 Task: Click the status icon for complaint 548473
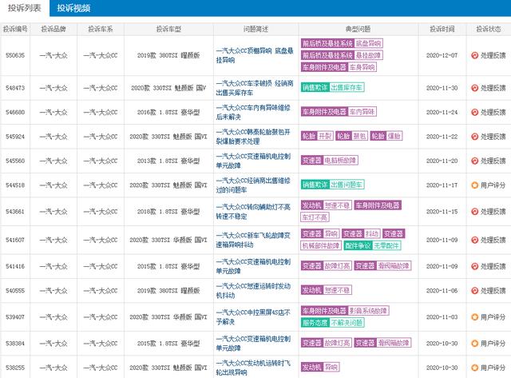474,88
